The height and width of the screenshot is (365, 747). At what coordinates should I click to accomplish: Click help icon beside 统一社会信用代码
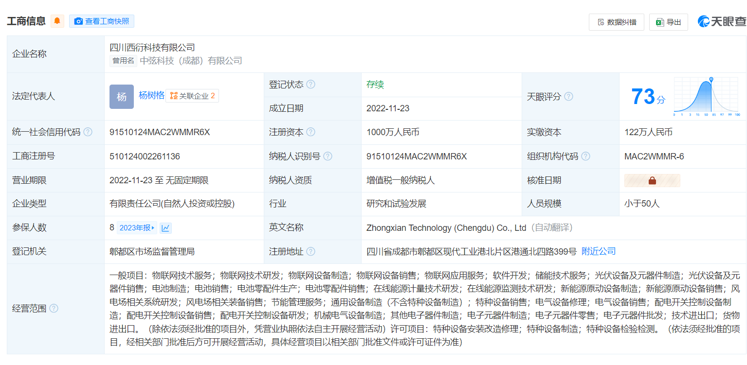[88, 132]
